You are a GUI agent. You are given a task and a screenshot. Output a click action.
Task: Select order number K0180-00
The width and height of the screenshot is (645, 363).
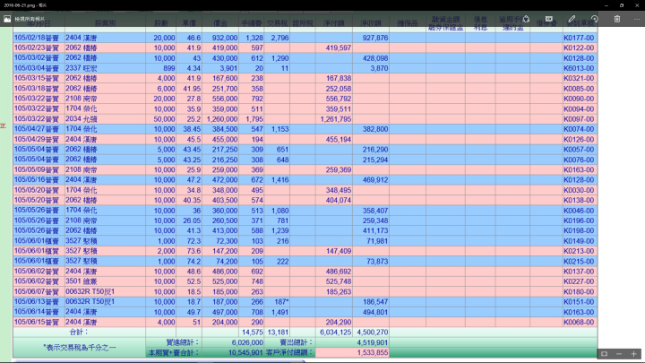coord(579,292)
